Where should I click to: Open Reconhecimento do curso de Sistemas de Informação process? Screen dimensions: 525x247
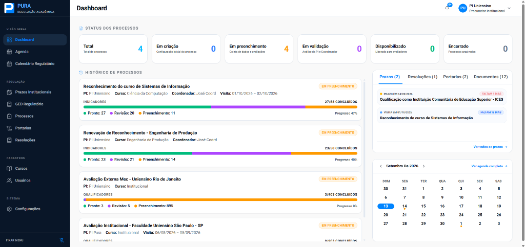pyautogui.click(x=220, y=100)
